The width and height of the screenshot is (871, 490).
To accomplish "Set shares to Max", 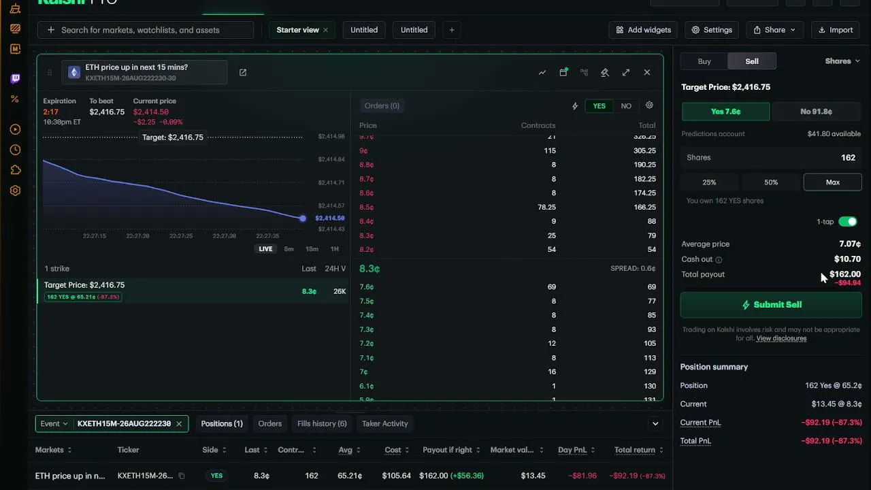I will click(x=833, y=182).
